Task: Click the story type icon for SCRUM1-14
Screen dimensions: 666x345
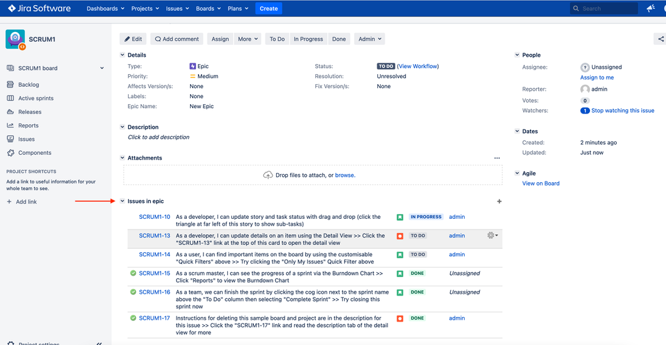Action: pyautogui.click(x=400, y=254)
